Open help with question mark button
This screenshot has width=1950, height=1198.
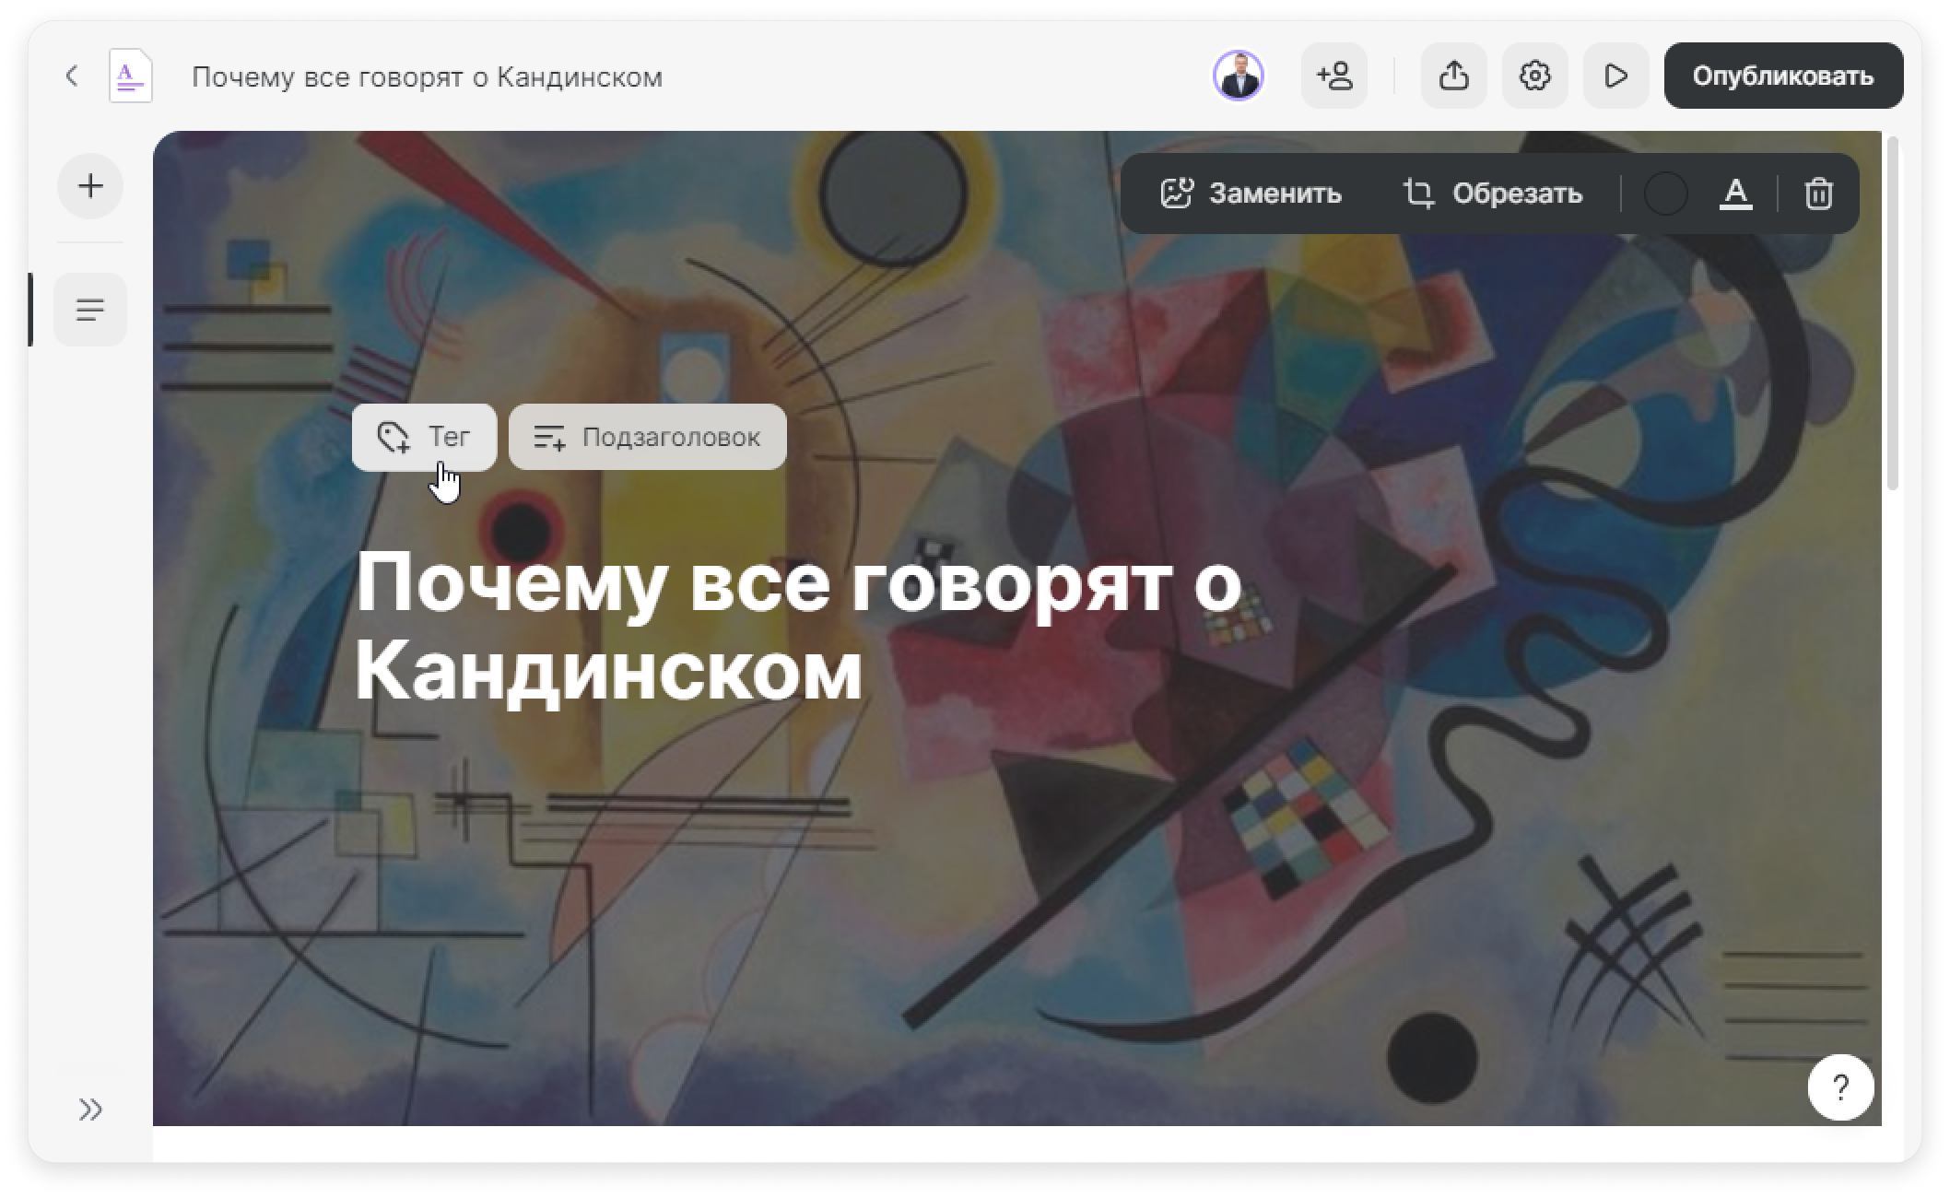[1841, 1087]
